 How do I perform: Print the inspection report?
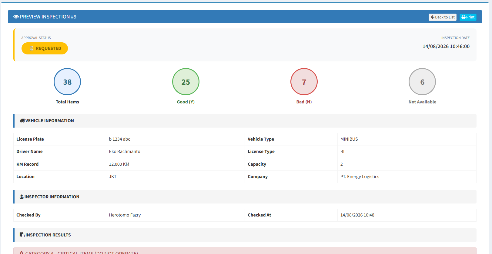click(x=468, y=17)
